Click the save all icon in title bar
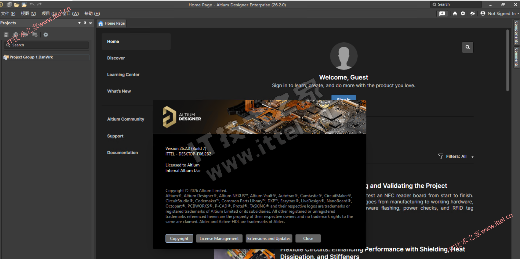The width and height of the screenshot is (520, 259). tap(9, 5)
